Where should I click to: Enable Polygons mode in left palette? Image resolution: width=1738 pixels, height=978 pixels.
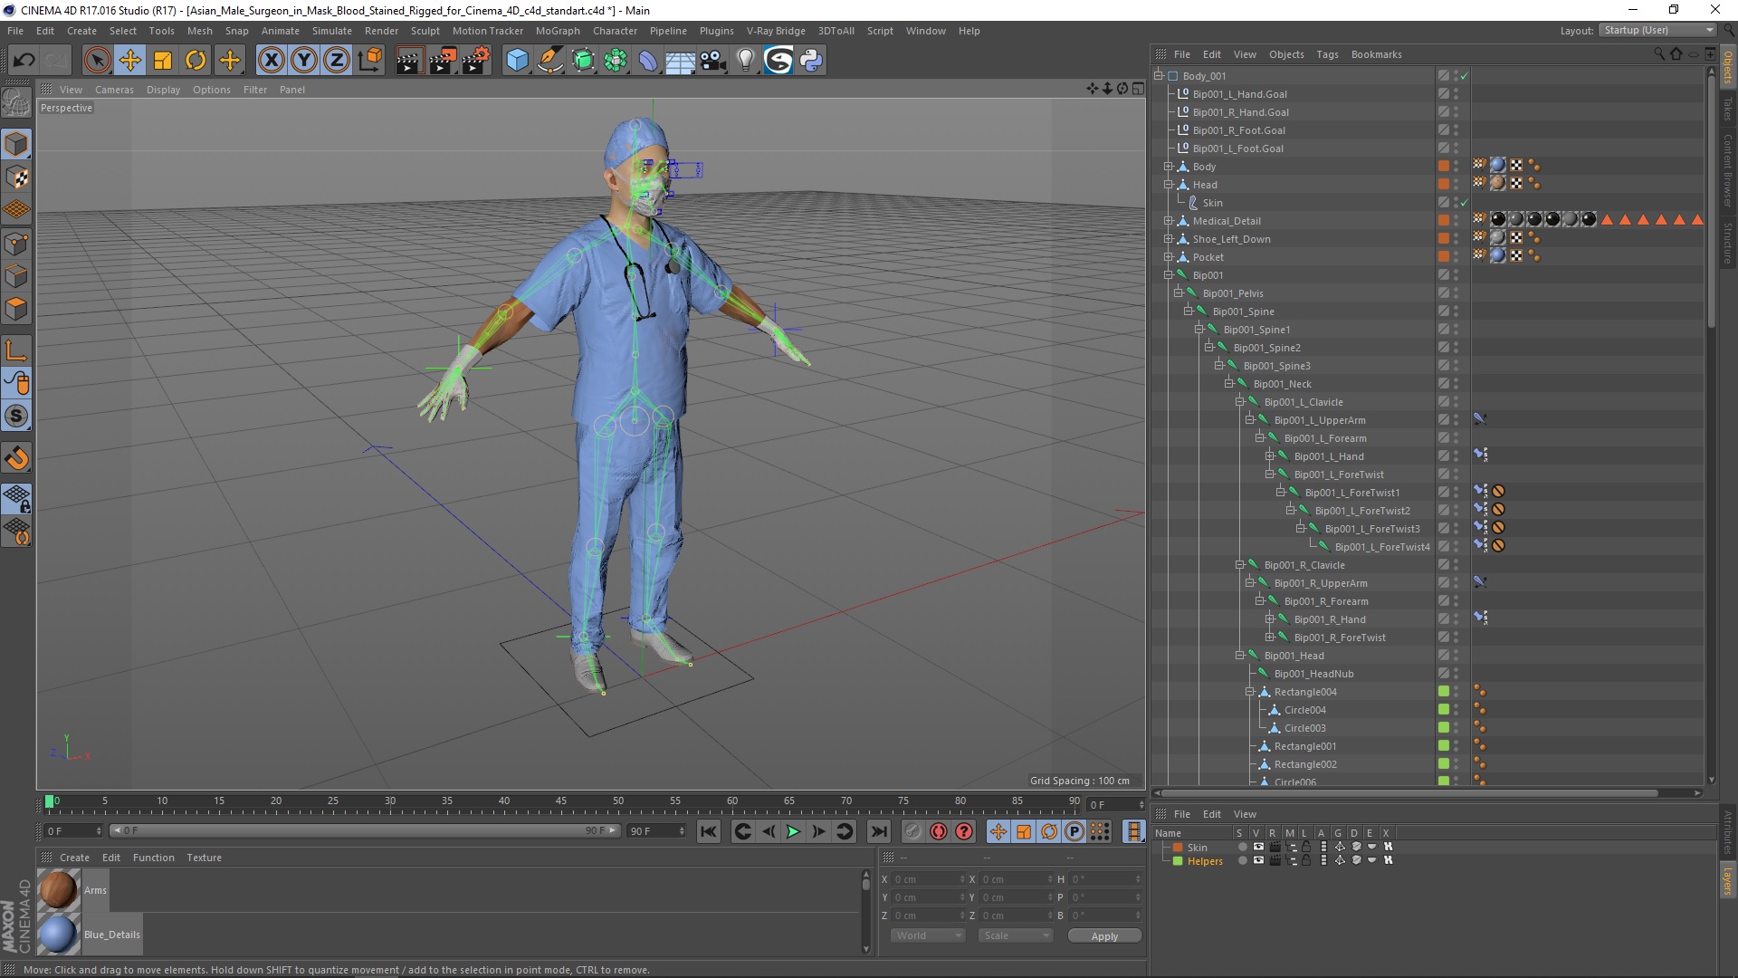click(x=16, y=309)
